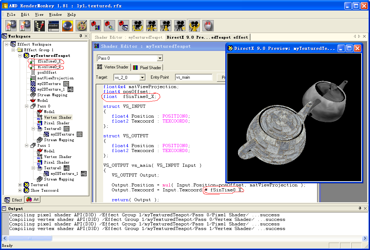The height and width of the screenshot is (250, 370).
Task: Click Output panel scroll left arrow
Action: click(x=5, y=238)
